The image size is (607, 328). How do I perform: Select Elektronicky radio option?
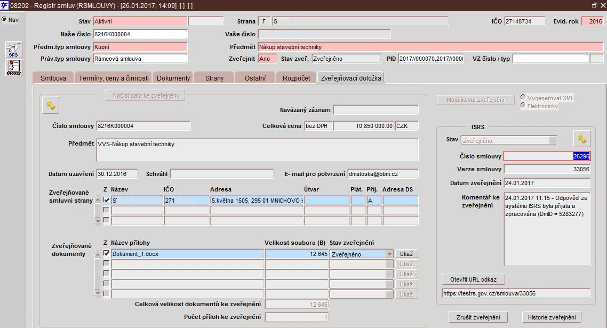[523, 105]
